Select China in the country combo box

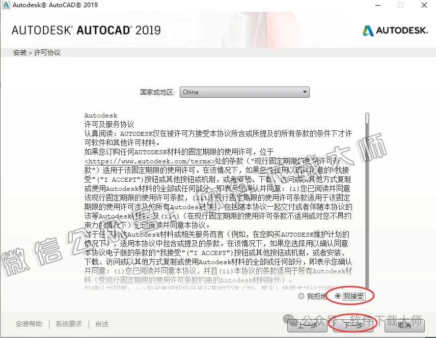(x=229, y=92)
